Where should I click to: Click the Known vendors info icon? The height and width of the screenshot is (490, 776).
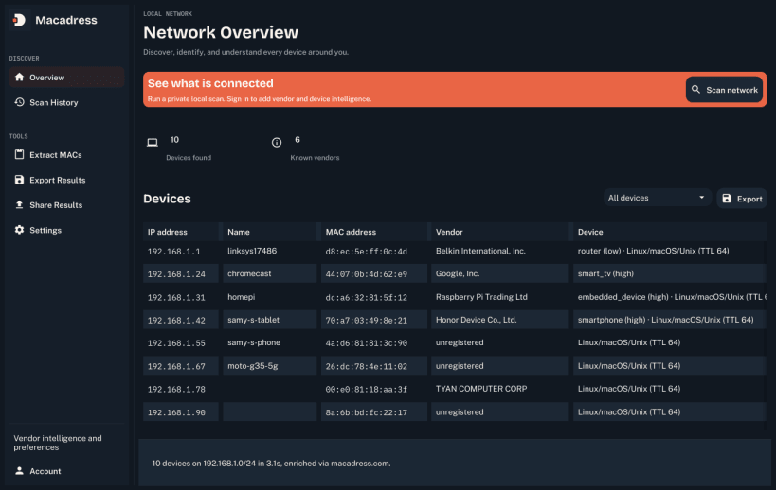(x=277, y=143)
